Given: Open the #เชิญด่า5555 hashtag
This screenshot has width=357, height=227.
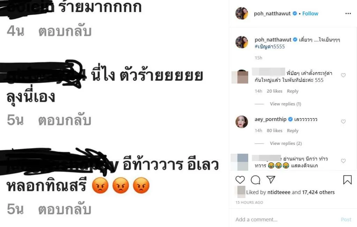Looking at the screenshot, I should point(269,46).
